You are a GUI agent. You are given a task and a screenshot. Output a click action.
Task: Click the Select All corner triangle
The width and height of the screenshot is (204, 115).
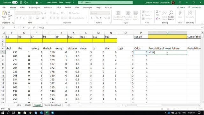(x=4, y=33)
